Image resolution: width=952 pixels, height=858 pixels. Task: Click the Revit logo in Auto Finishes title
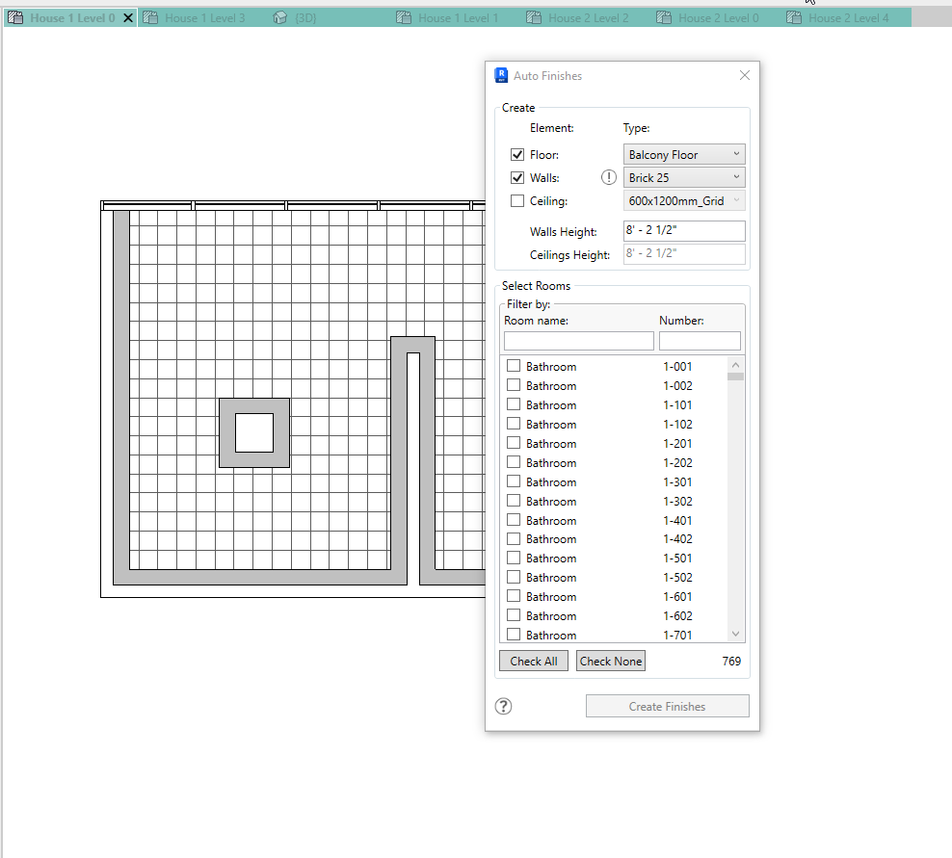(501, 75)
